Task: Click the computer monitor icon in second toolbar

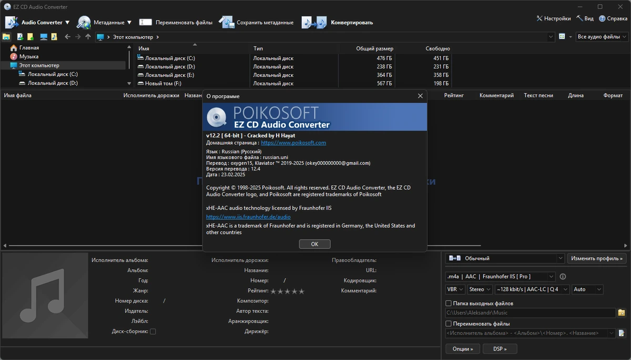Action: 44,37
